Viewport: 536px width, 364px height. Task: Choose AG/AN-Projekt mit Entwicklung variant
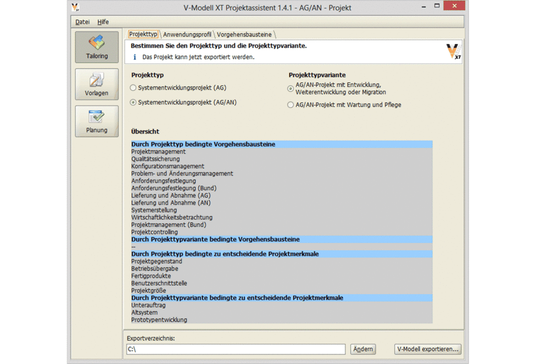tap(290, 88)
